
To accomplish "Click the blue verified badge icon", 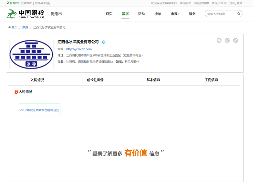I will click(103, 42).
